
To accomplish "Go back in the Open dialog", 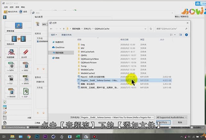I will pos(51,29).
